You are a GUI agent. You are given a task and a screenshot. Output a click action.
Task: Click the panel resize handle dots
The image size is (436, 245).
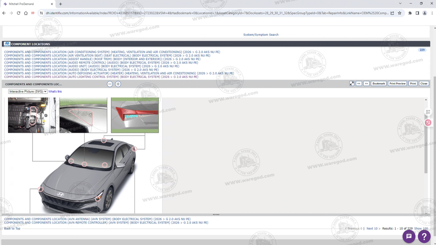[216, 215]
